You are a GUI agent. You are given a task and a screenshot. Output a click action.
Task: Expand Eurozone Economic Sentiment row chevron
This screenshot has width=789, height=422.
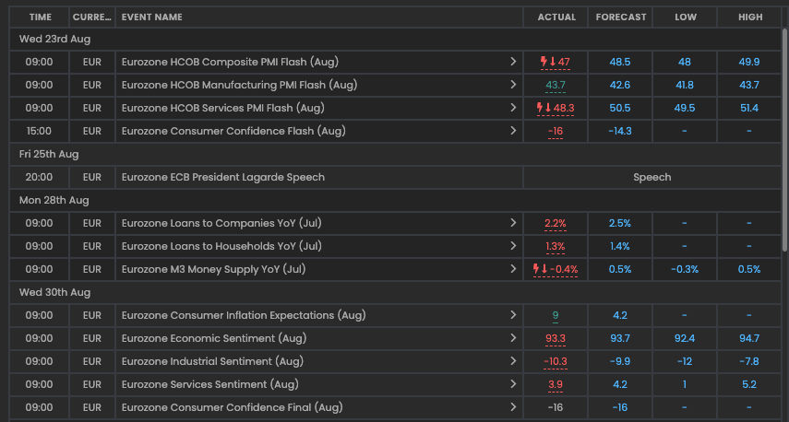(513, 338)
